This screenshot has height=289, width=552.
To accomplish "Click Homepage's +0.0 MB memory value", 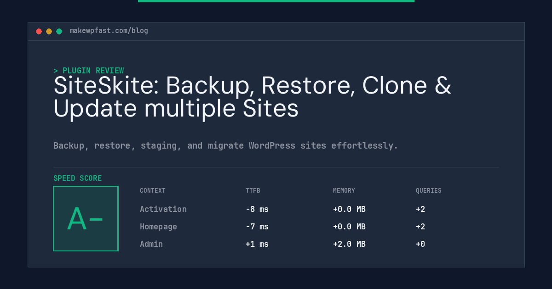I will pyautogui.click(x=349, y=227).
